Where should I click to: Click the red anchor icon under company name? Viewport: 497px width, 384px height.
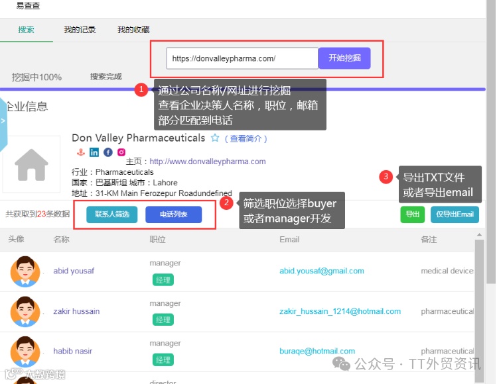click(x=81, y=152)
